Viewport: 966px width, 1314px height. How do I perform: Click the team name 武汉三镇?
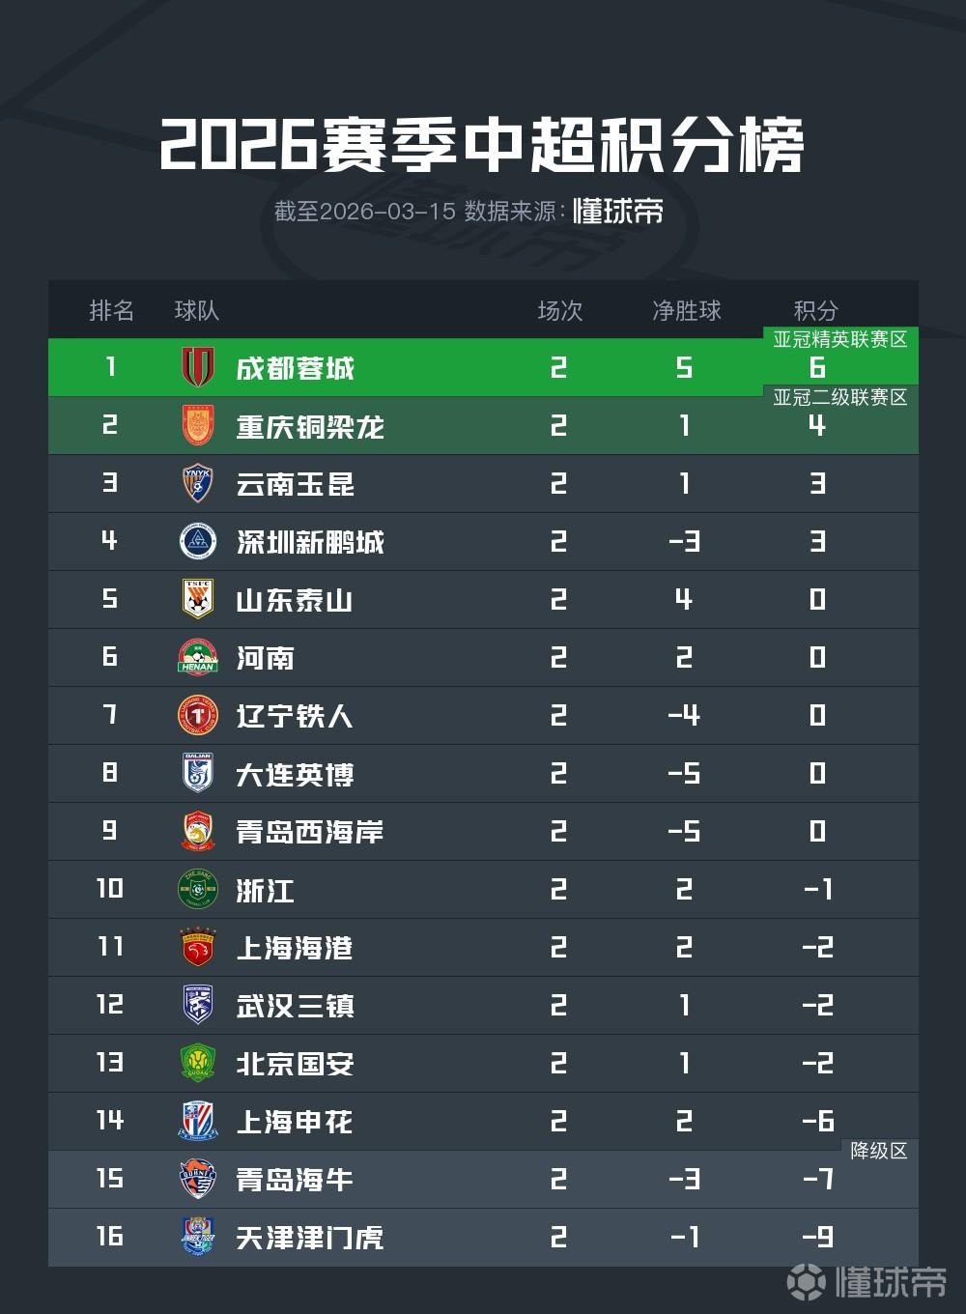(295, 1006)
